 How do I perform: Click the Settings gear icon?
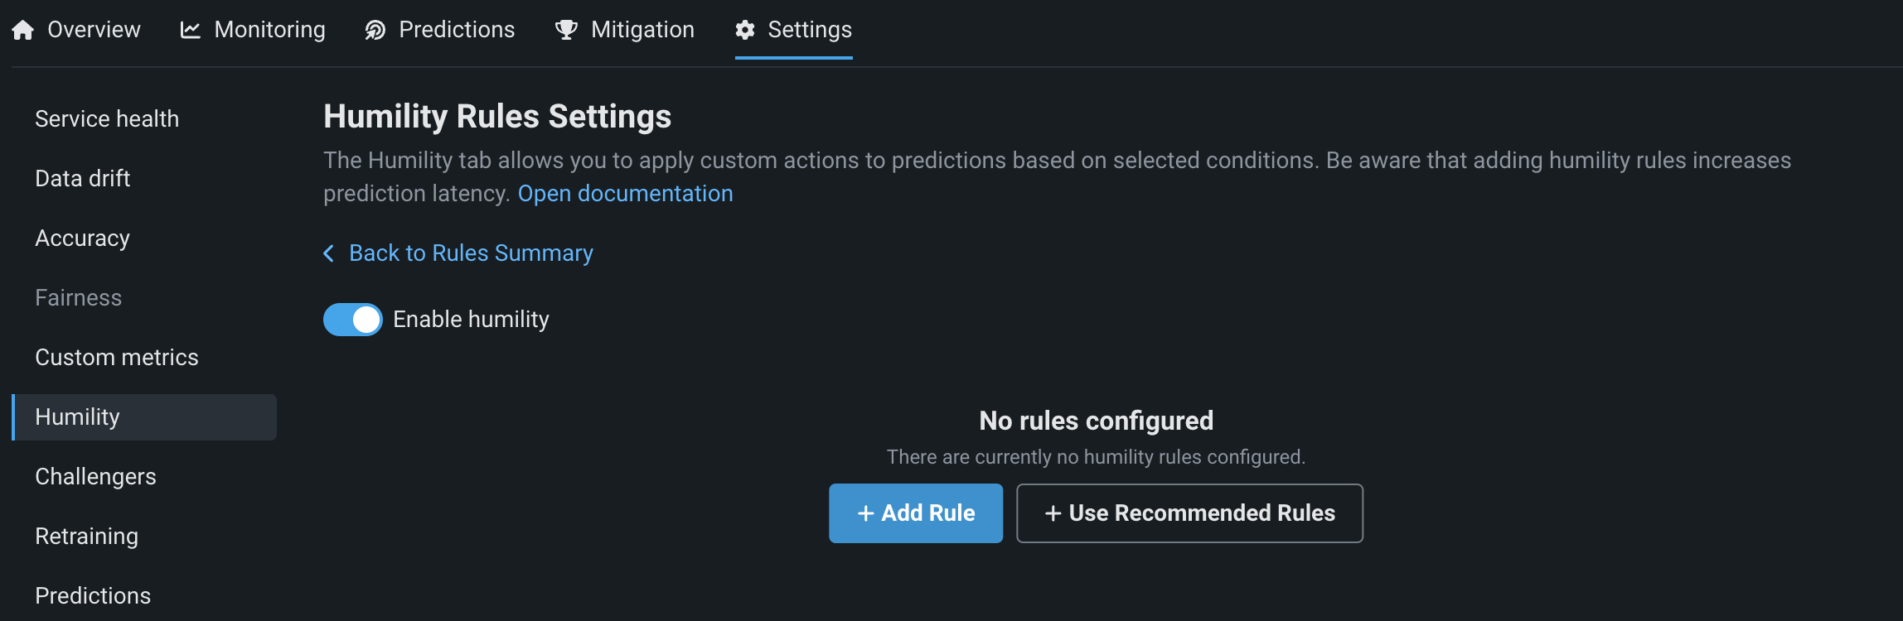745,31
